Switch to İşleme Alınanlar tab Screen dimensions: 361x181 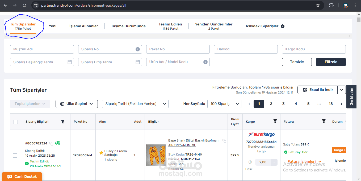click(84, 26)
